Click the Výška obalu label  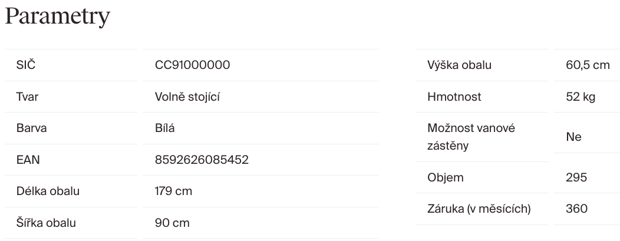point(459,65)
